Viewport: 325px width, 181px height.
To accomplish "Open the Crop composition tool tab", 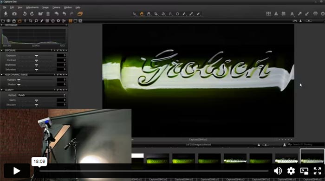I will (x=31, y=21).
